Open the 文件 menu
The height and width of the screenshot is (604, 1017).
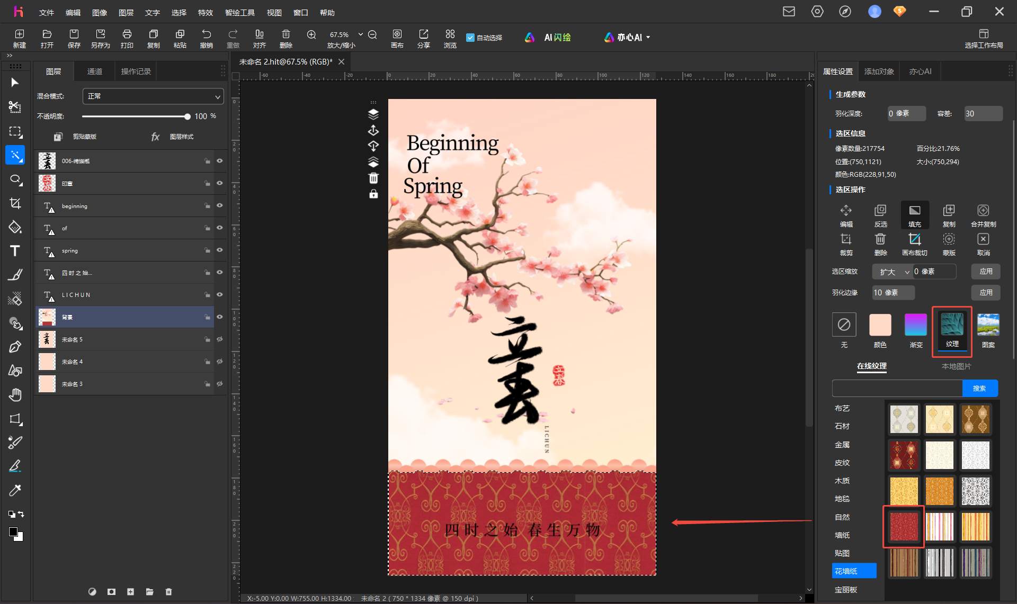click(47, 12)
